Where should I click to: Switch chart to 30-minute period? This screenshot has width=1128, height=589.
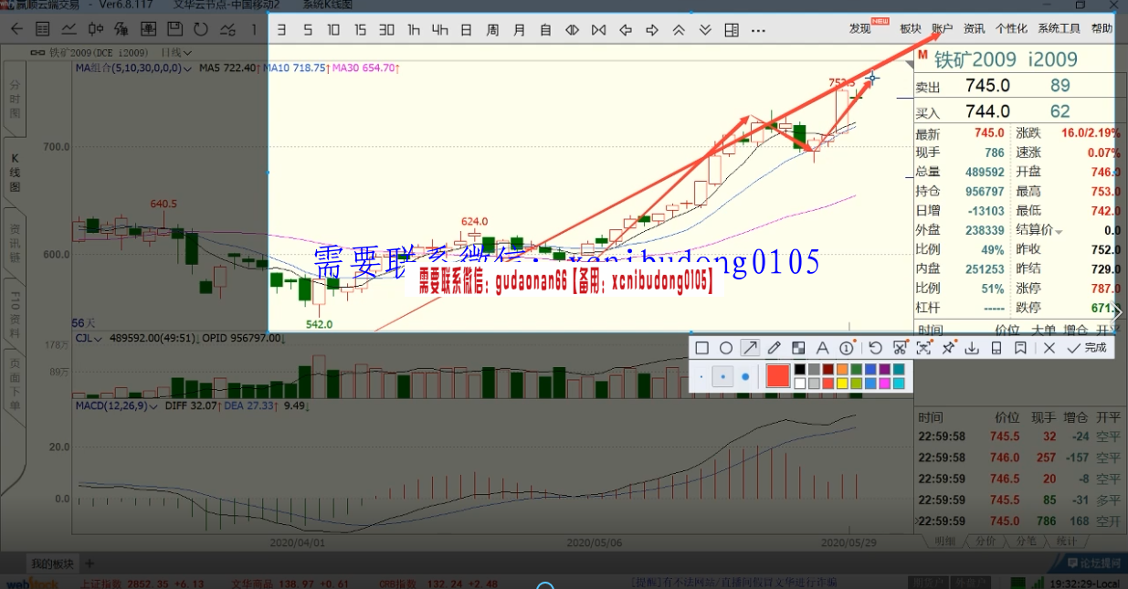click(x=386, y=30)
